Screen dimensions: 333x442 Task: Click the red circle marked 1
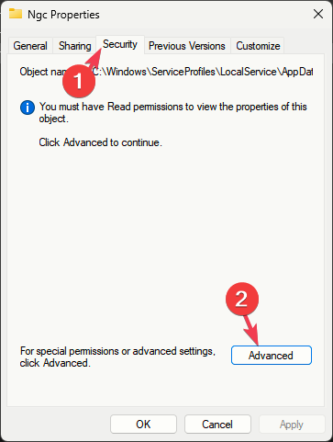click(79, 81)
